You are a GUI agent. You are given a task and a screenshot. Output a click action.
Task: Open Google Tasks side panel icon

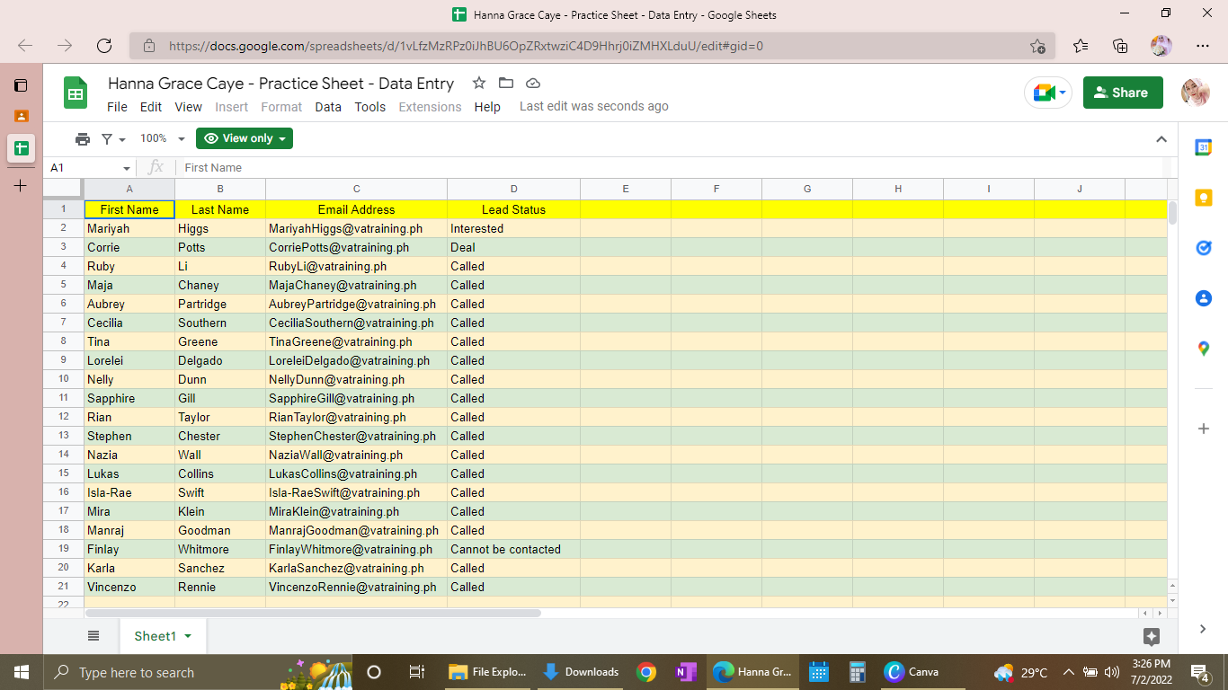1204,248
